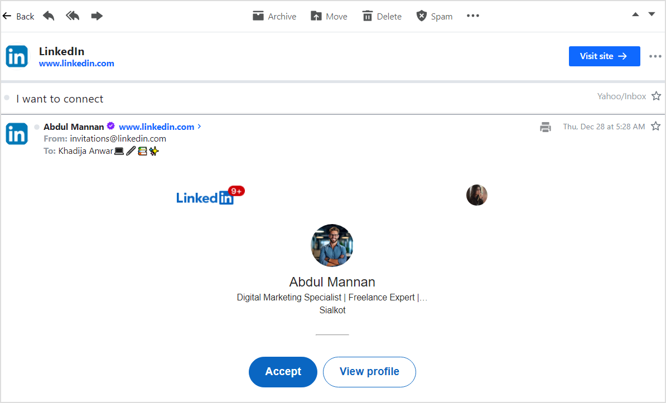The height and width of the screenshot is (403, 666).
Task: Click the View profile button
Action: point(369,372)
